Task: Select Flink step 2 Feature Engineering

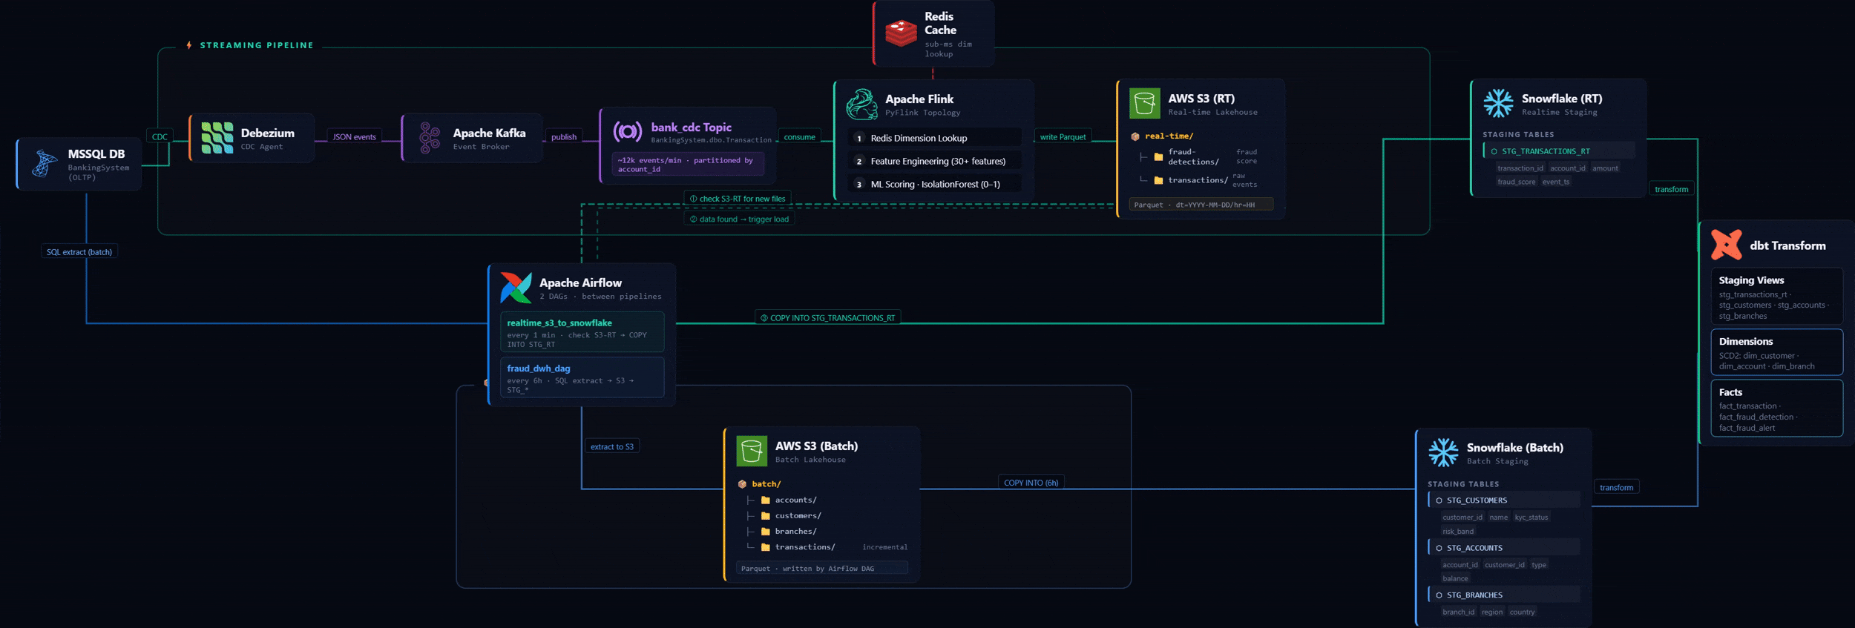Action: click(935, 161)
